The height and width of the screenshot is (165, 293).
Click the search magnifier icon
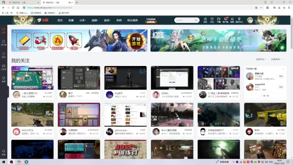point(196,20)
